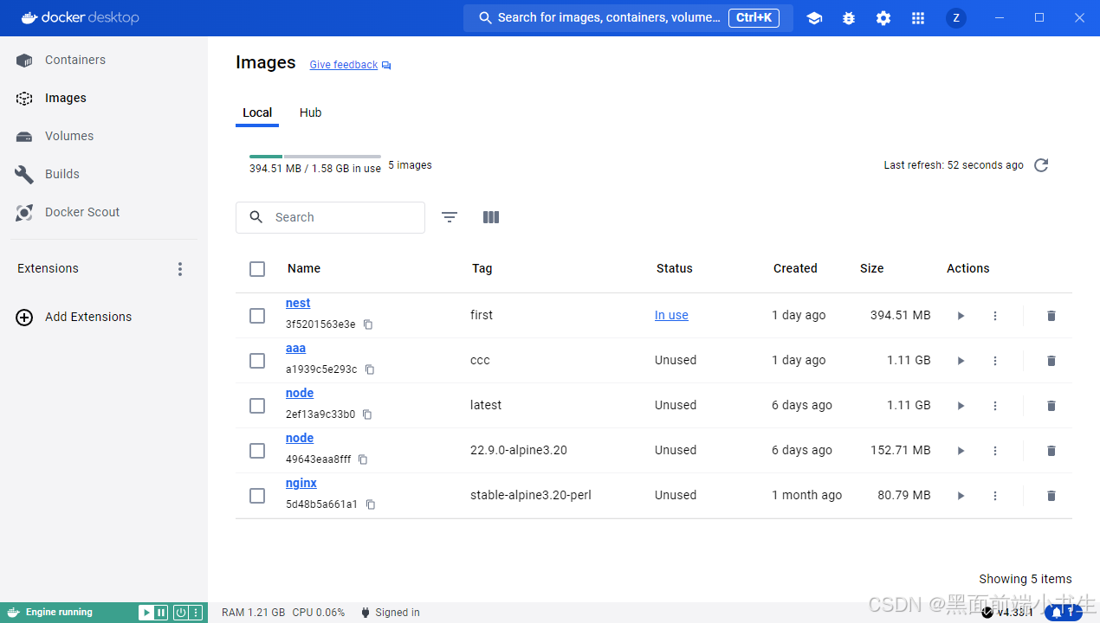Switch to the Hub tab
This screenshot has width=1100, height=623.
click(x=310, y=112)
